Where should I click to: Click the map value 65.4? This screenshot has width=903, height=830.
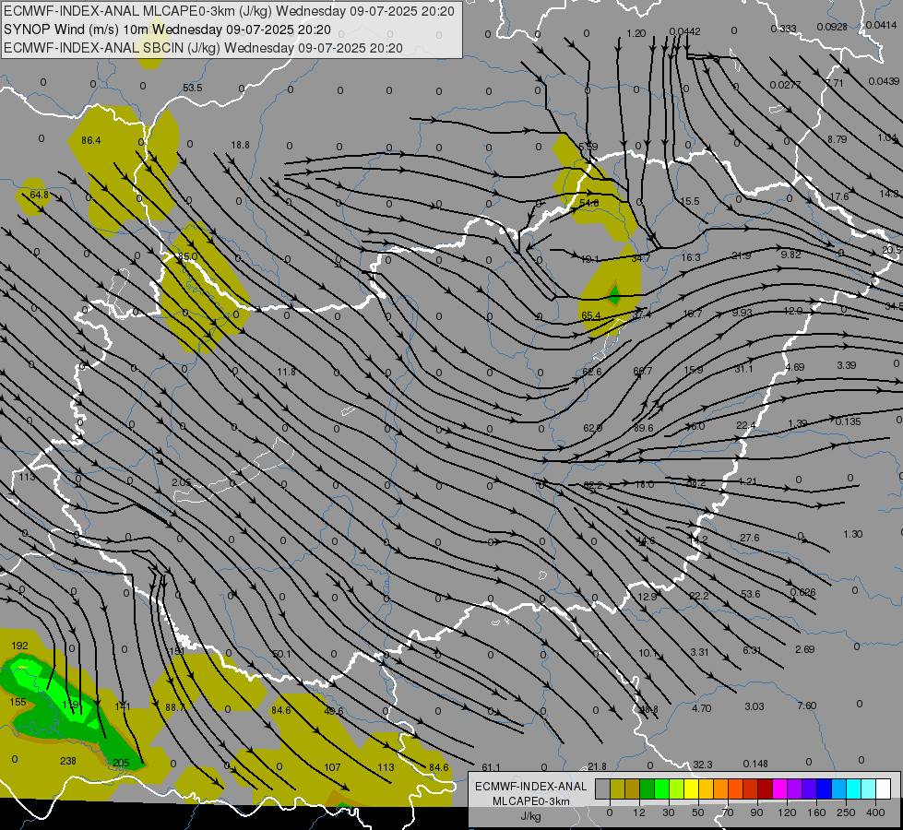coord(591,315)
